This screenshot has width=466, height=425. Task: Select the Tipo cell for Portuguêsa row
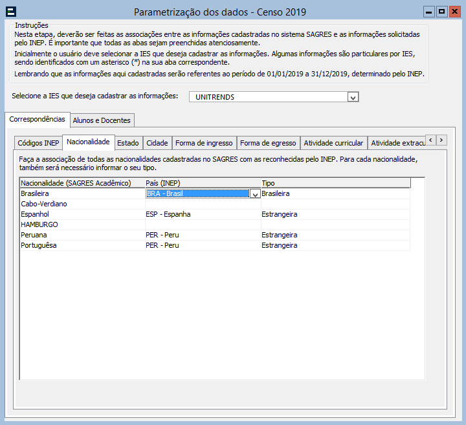coord(335,245)
